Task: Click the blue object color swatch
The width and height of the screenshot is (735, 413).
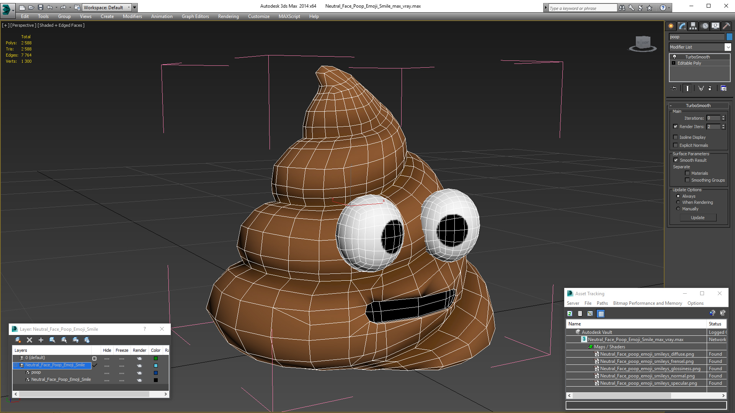Action: (729, 37)
